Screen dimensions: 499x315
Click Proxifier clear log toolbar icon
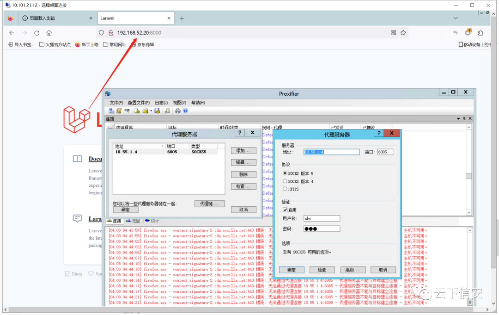point(167,111)
